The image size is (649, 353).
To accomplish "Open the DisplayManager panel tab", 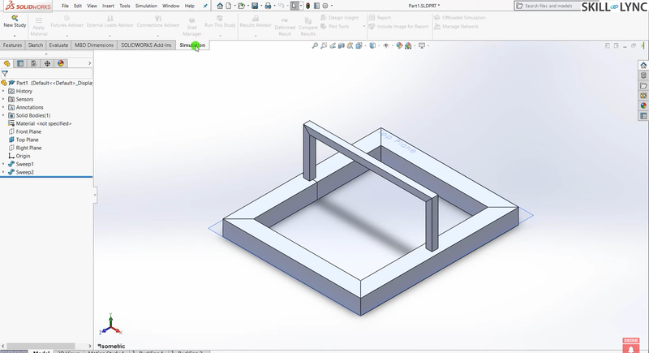I will (60, 62).
